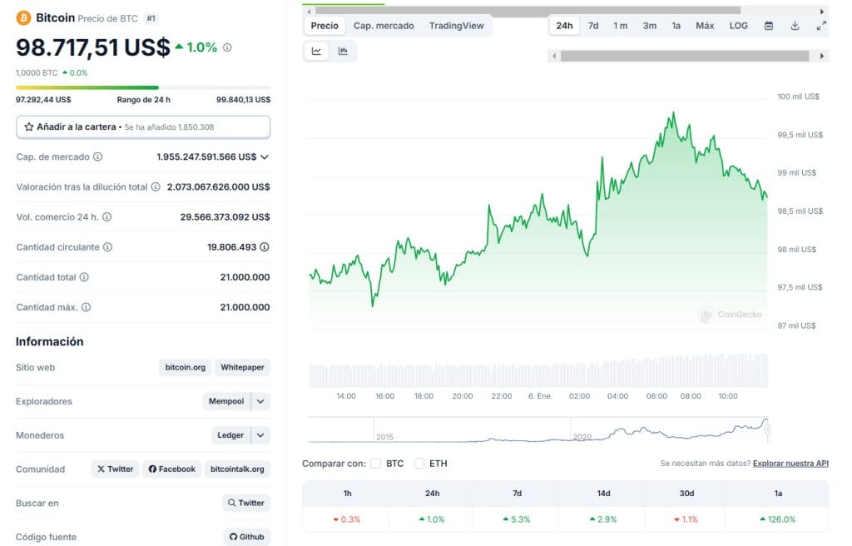Click the 30d 1.1% cell
Viewport: 852px width, 546px height.
coord(686,519)
